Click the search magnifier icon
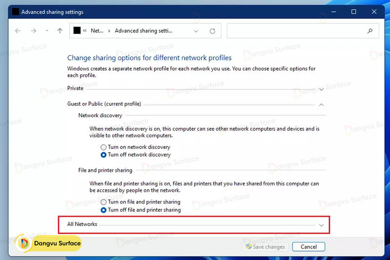This screenshot has height=260, width=390. coord(370,31)
